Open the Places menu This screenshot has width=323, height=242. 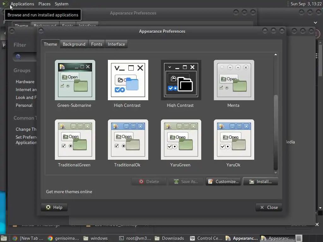pyautogui.click(x=44, y=4)
